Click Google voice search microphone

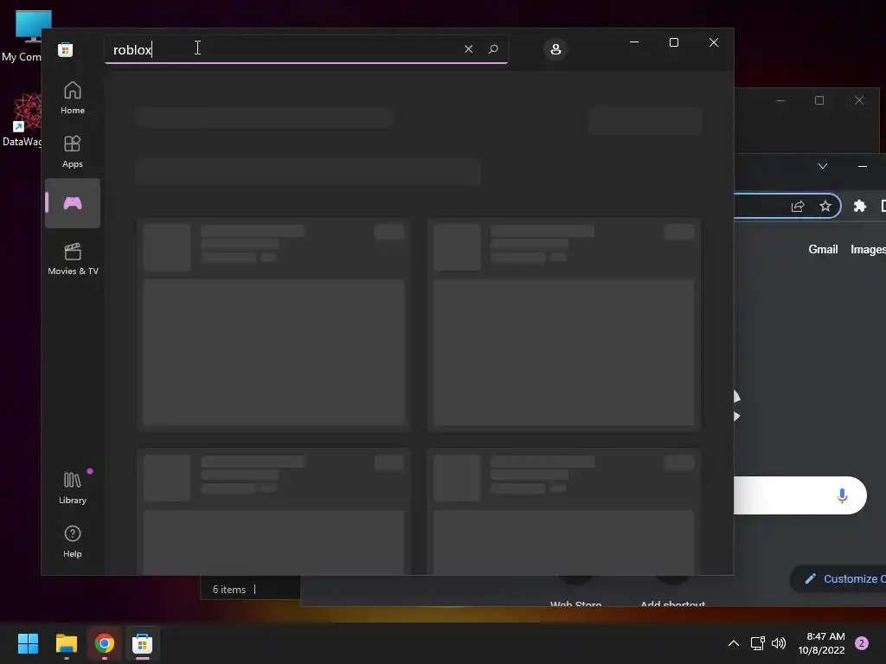[x=842, y=495]
